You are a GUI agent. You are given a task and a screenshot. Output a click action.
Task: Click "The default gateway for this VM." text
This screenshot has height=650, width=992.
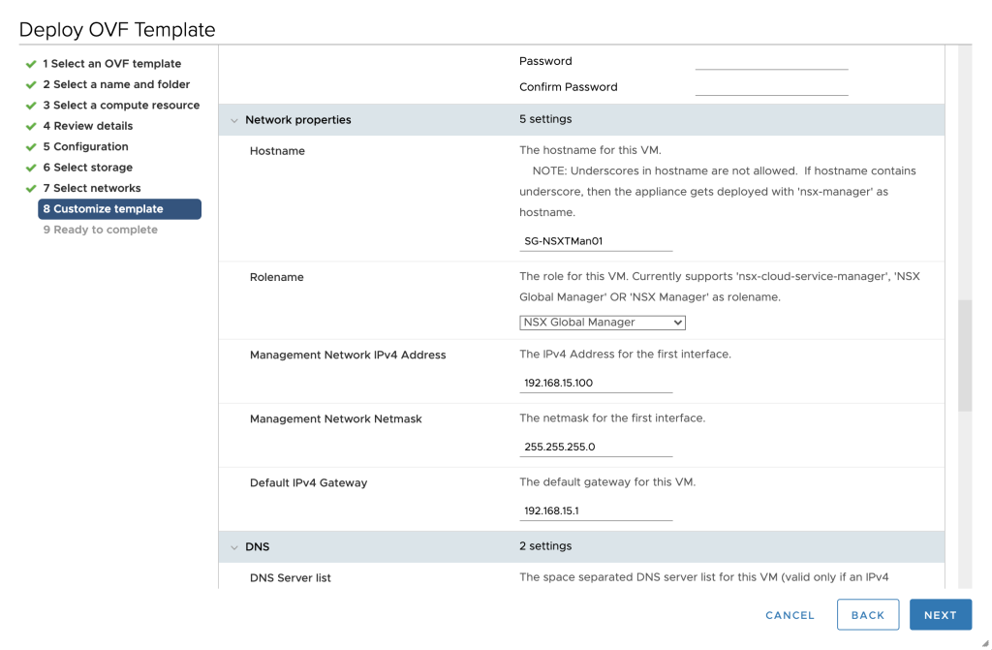[x=607, y=482]
